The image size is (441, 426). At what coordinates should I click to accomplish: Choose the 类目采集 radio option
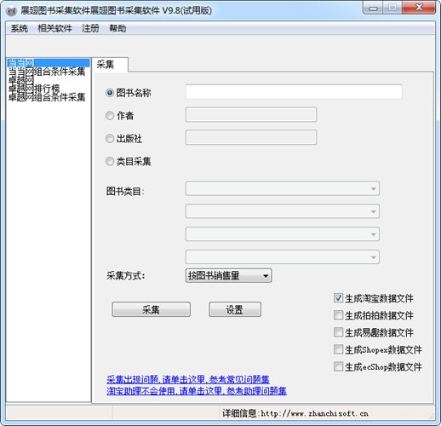pos(129,161)
